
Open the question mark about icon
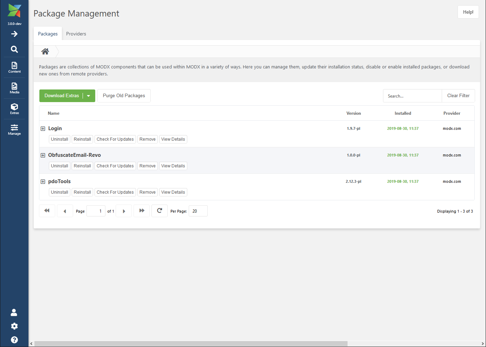pos(14,340)
